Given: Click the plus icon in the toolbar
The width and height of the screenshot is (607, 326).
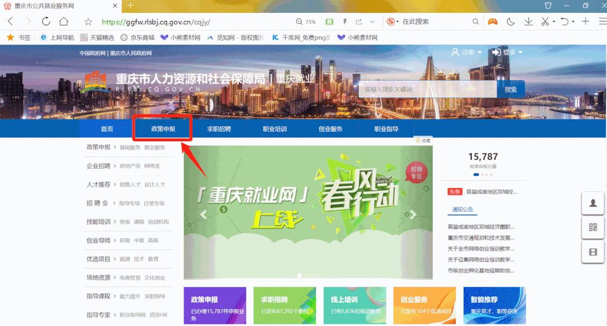Looking at the screenshot, I should [x=586, y=21].
